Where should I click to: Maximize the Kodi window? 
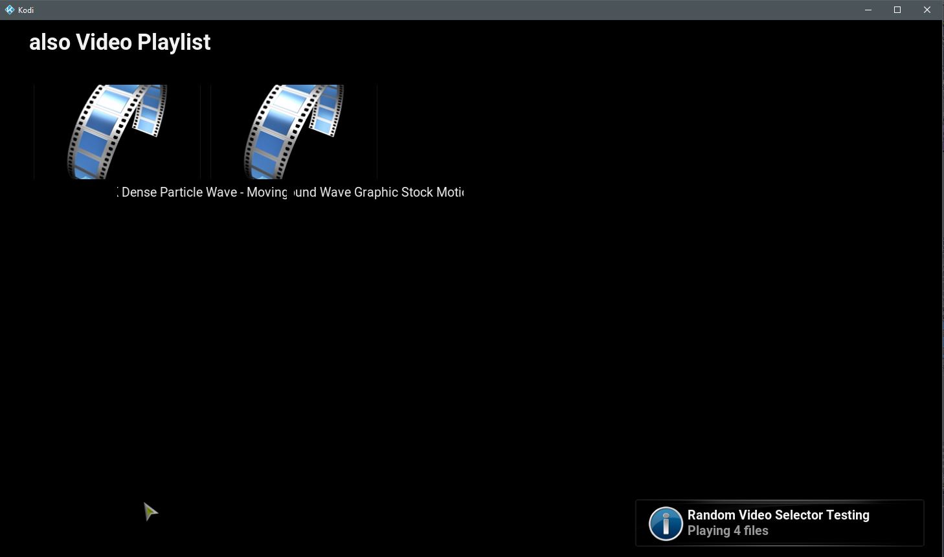click(897, 10)
